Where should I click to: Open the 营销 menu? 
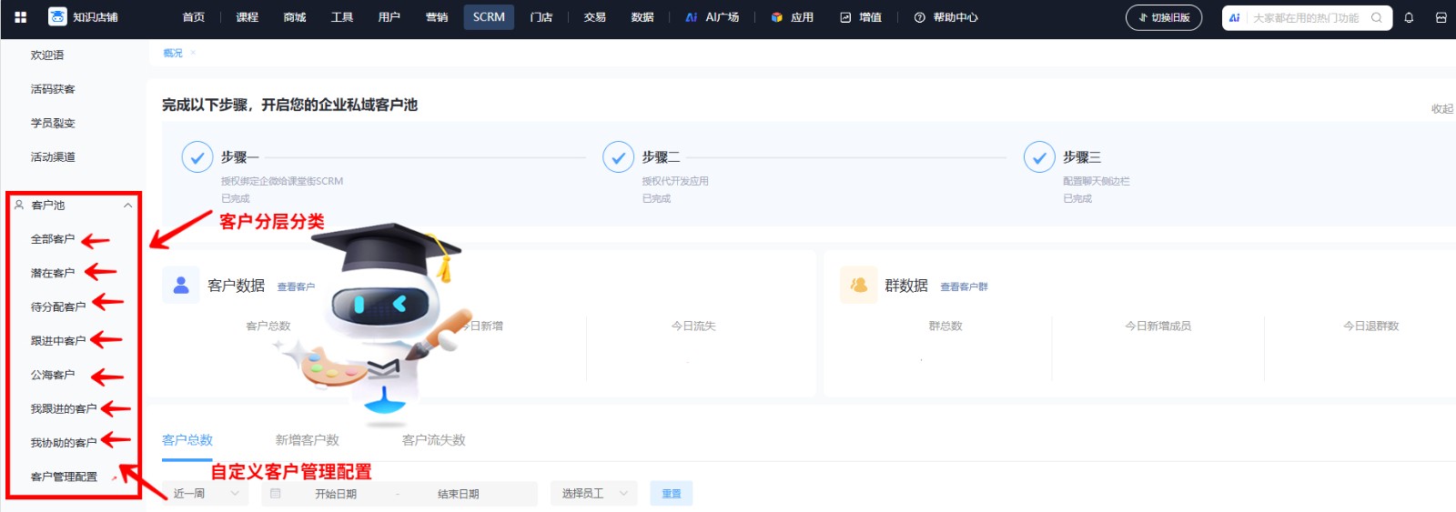click(437, 17)
